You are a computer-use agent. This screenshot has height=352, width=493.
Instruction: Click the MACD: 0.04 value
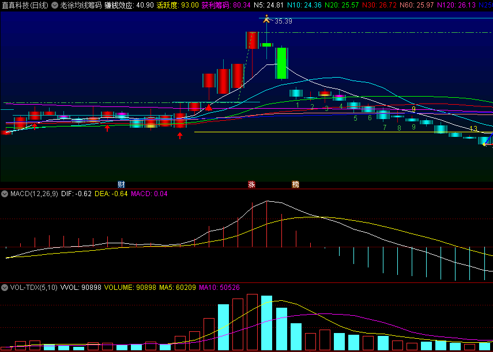click(149, 194)
